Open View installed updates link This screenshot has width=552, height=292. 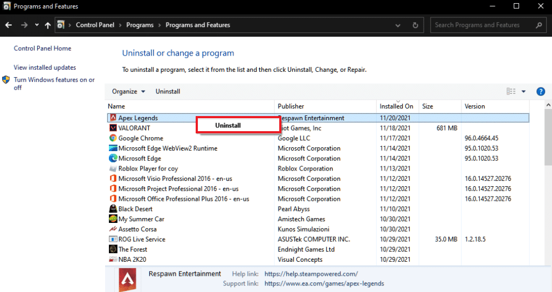click(x=45, y=67)
